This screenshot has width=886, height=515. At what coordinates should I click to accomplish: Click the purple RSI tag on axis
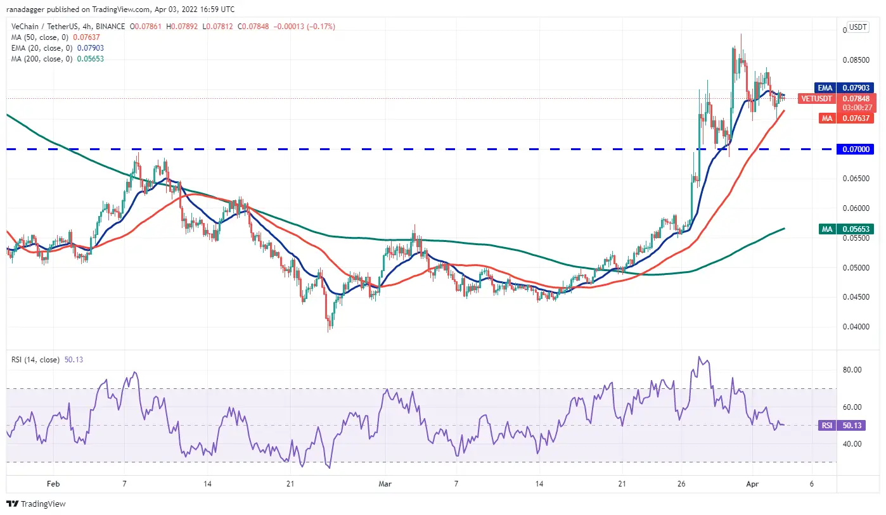tap(826, 426)
